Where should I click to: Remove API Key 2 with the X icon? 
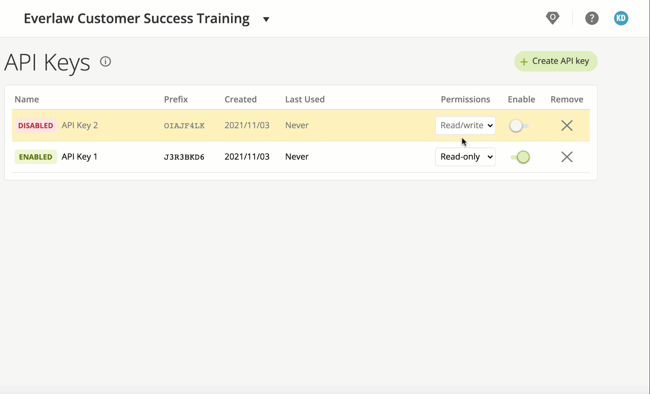click(x=567, y=125)
